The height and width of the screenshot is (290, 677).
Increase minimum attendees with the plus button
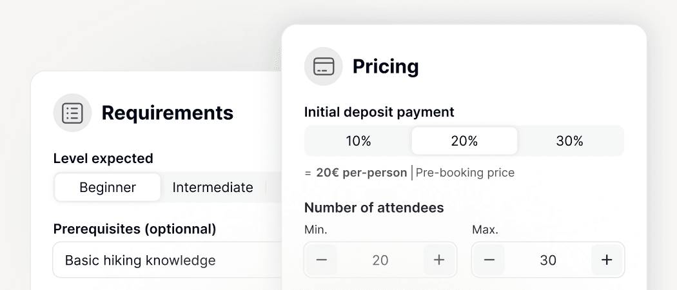point(439,260)
